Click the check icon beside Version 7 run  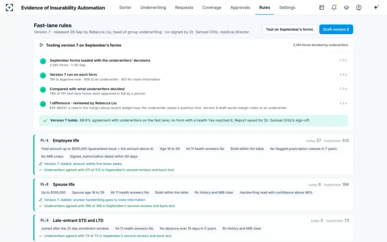pyautogui.click(x=43, y=76)
